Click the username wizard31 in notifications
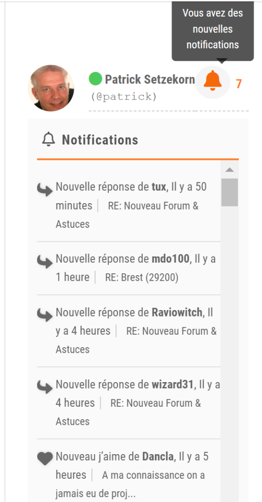 click(x=173, y=384)
